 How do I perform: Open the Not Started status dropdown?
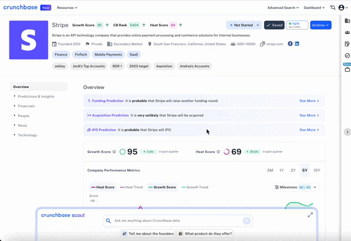(x=244, y=25)
